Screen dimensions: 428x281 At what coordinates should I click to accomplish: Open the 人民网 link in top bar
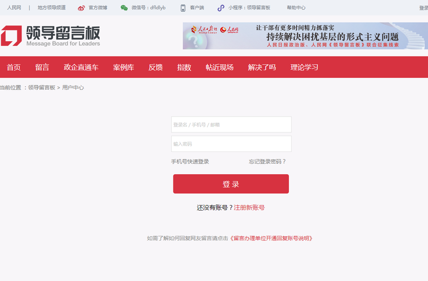14,7
